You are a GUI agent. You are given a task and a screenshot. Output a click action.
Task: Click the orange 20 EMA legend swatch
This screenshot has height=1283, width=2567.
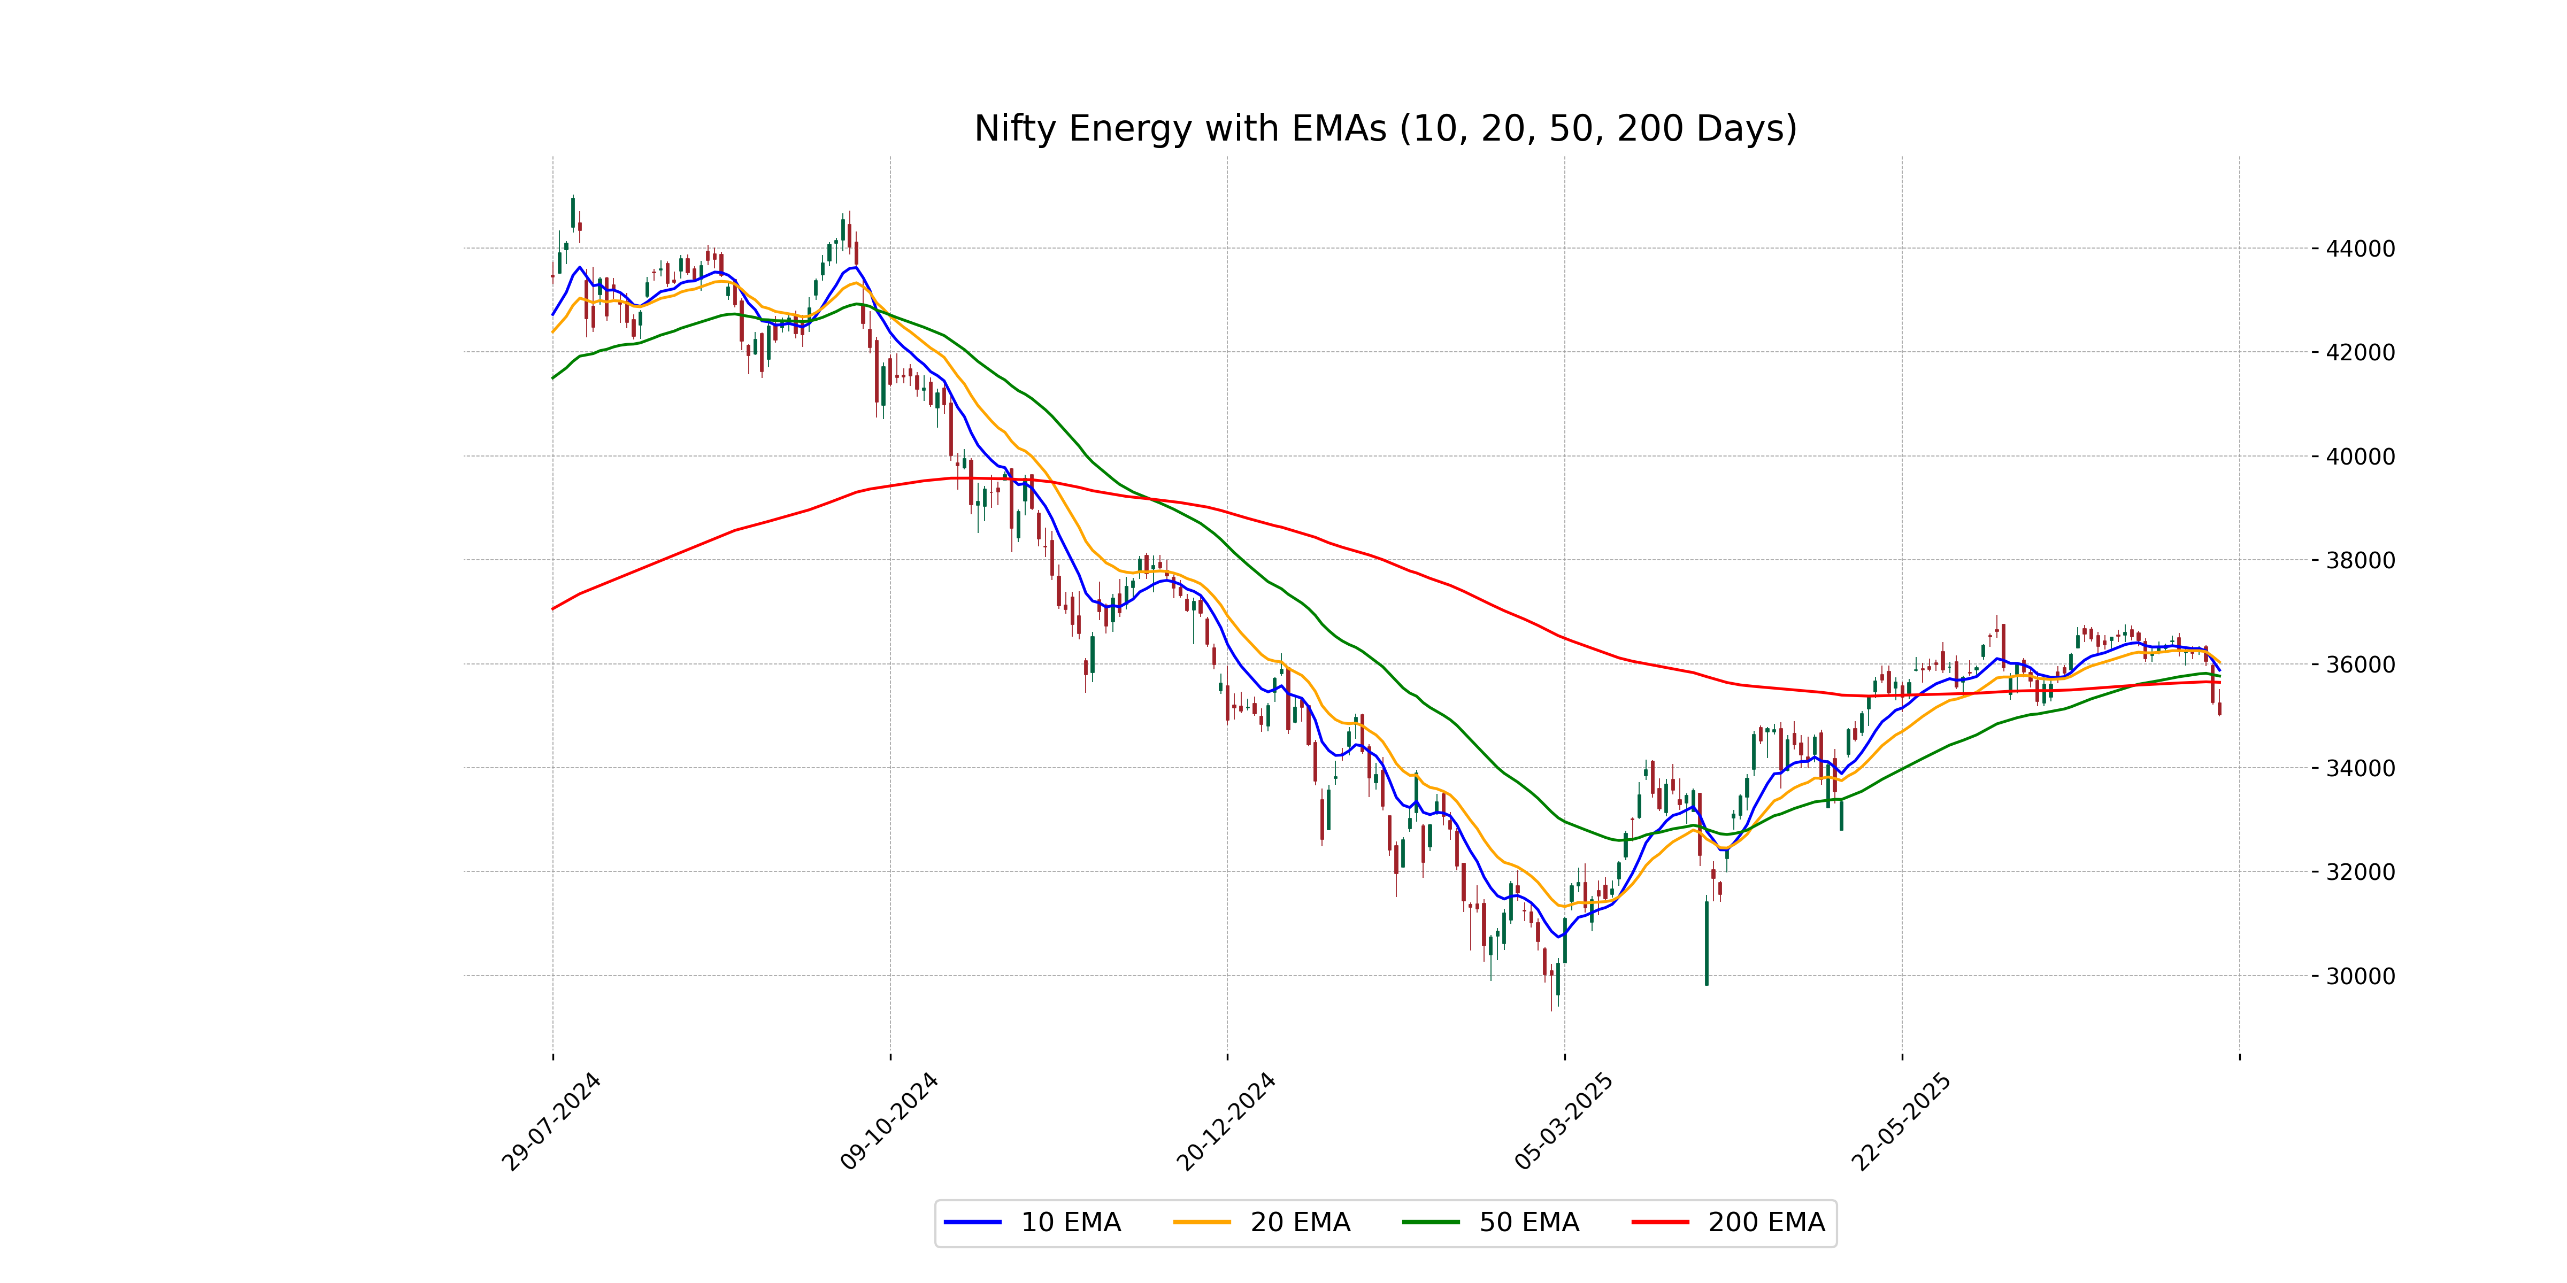pyautogui.click(x=1201, y=1222)
